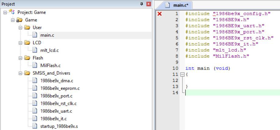The image size is (280, 130).
Task: Click the "1986be9x_config.h" include text
Action: pos(242,13)
